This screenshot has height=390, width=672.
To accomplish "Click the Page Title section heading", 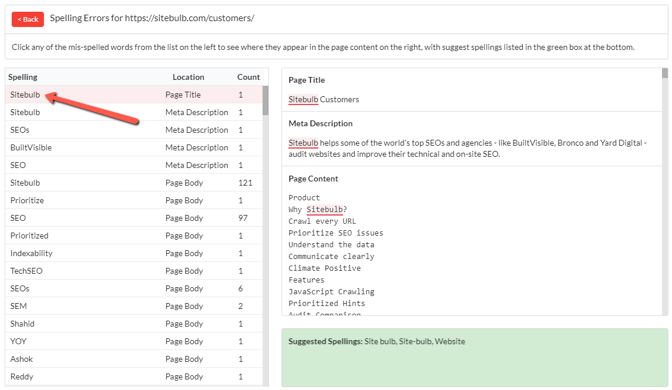I will coord(307,80).
